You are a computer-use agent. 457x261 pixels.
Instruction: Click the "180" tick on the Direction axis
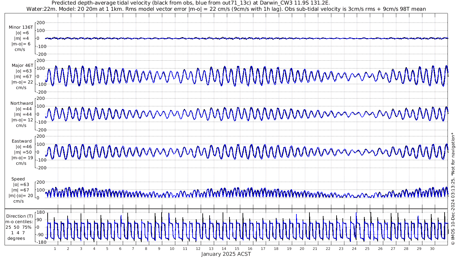(40, 212)
